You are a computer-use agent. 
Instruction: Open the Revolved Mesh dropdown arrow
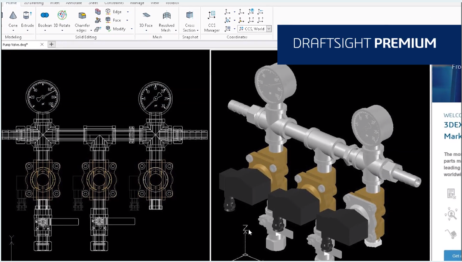click(x=176, y=31)
